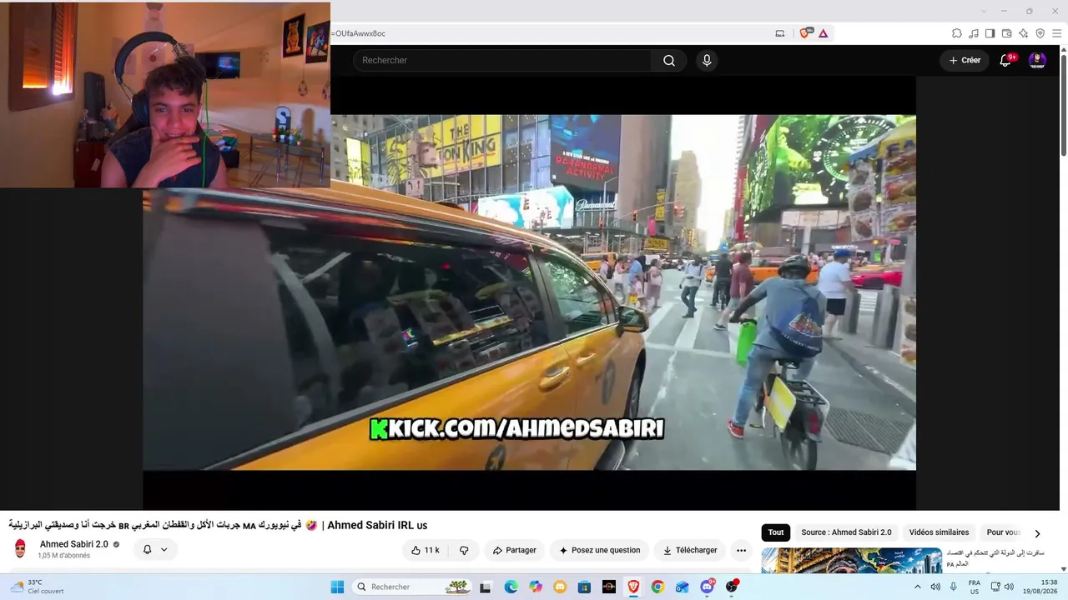Open Microsoft Edge from the taskbar
The width and height of the screenshot is (1068, 600).
tap(511, 587)
